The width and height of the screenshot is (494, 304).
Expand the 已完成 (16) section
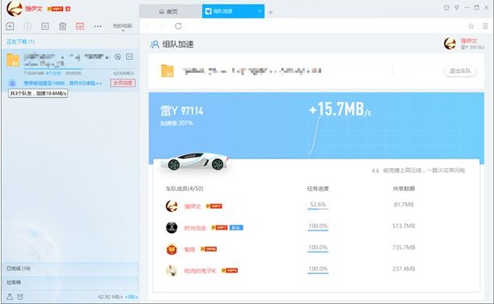click(x=70, y=268)
